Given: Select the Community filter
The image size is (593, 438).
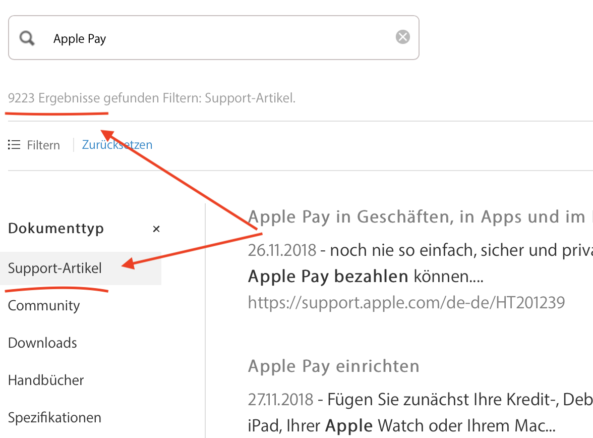Looking at the screenshot, I should [44, 305].
